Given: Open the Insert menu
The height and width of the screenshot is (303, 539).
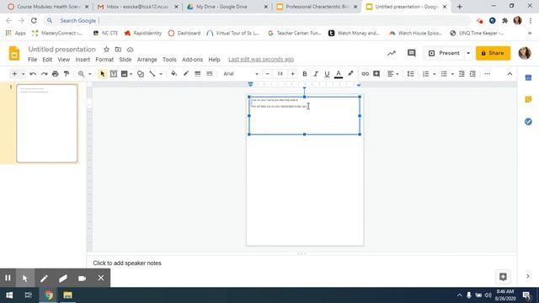Looking at the screenshot, I should [x=83, y=60].
